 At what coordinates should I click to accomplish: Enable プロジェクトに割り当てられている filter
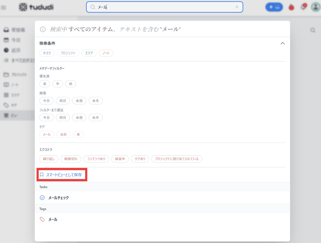[x=177, y=159]
